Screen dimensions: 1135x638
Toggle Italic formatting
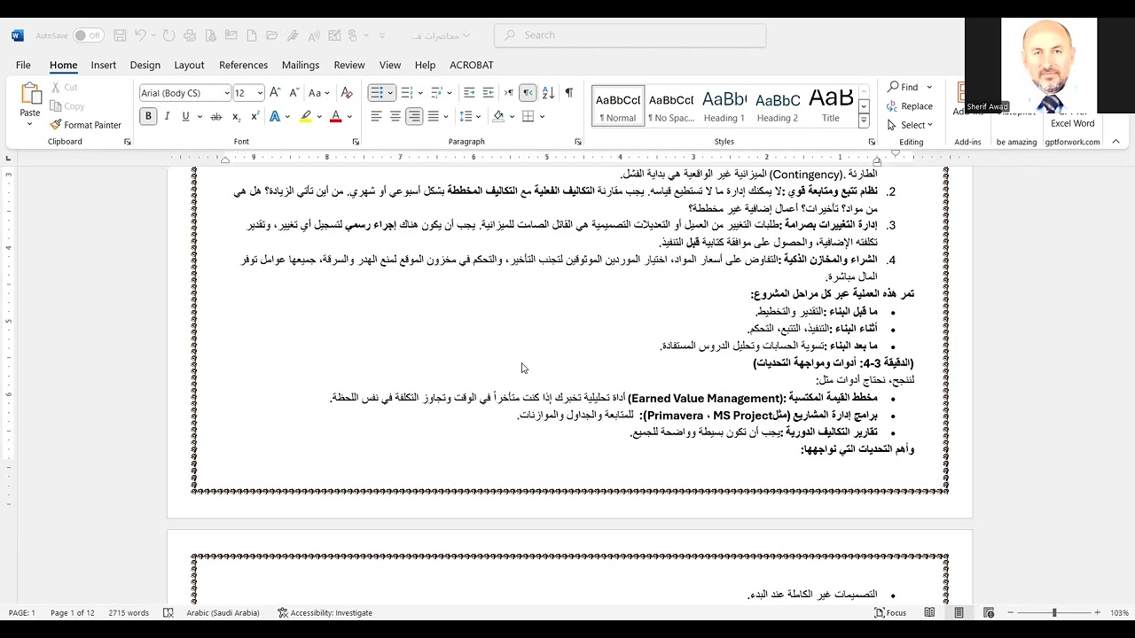[x=167, y=116]
